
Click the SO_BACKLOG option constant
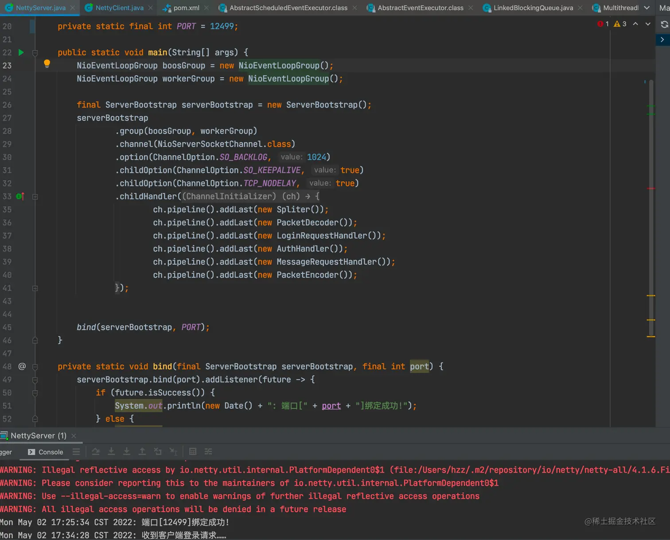coord(243,157)
